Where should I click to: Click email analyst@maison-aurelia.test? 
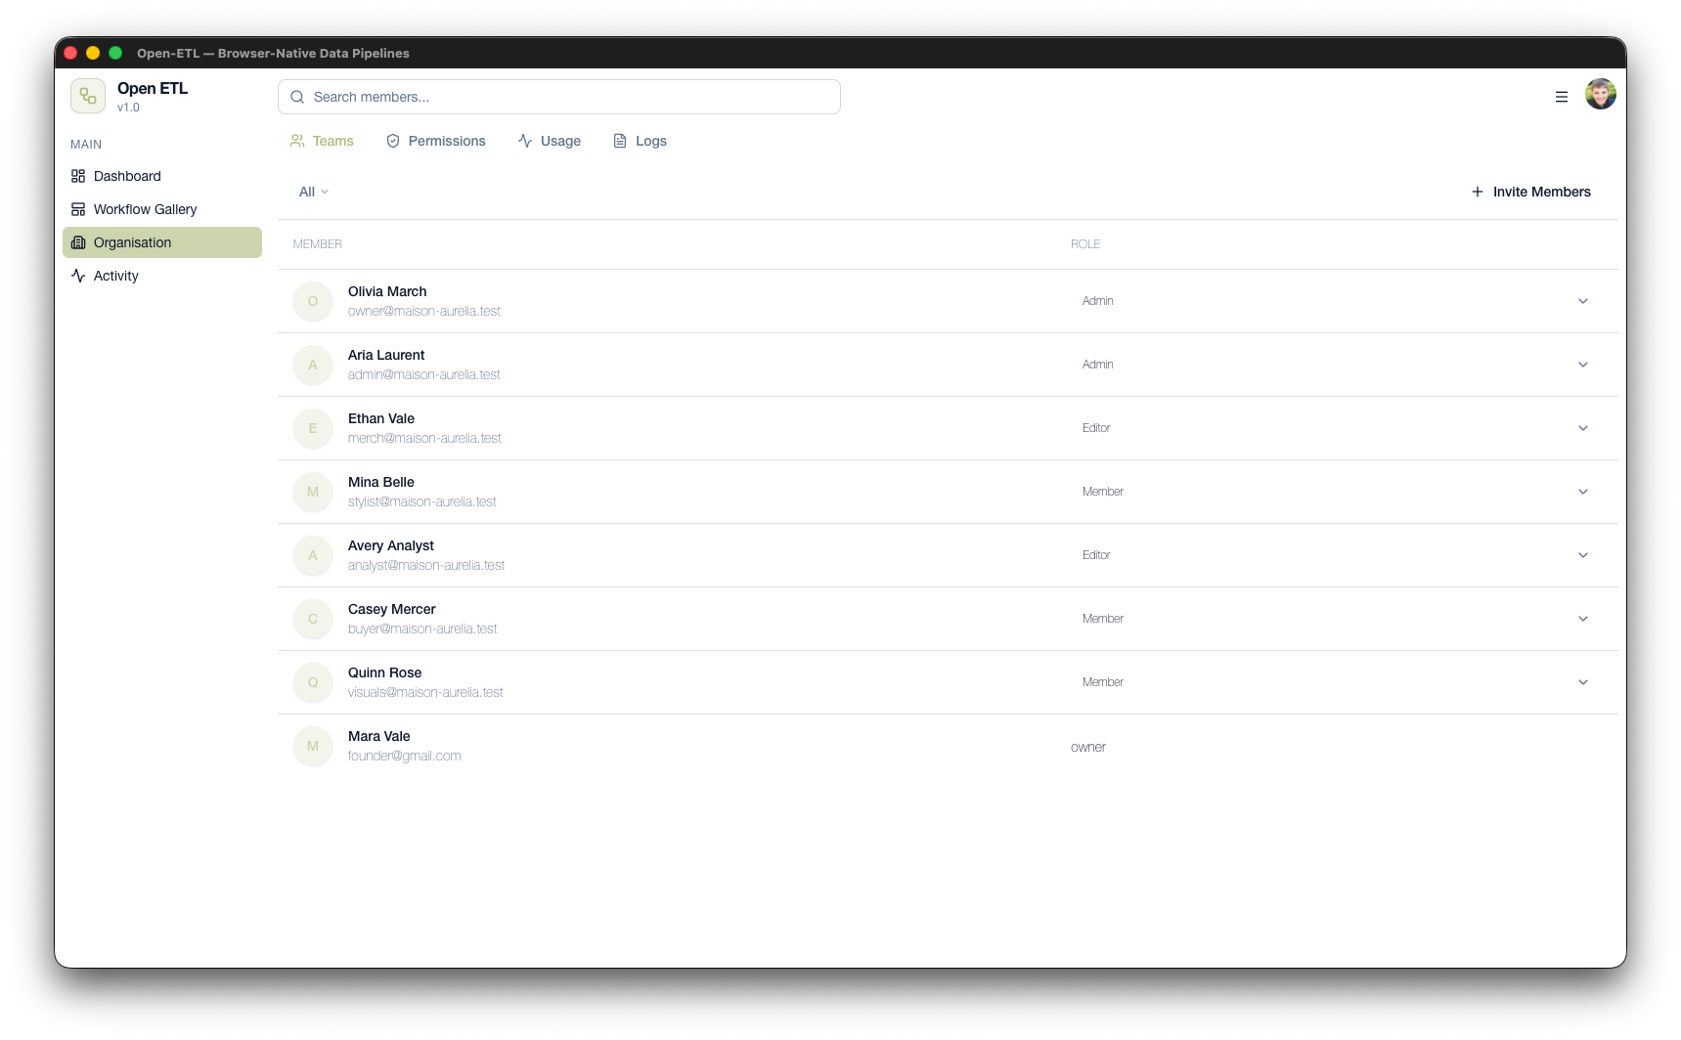[x=426, y=565]
